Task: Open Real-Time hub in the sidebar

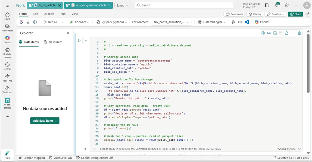Action: (7, 78)
